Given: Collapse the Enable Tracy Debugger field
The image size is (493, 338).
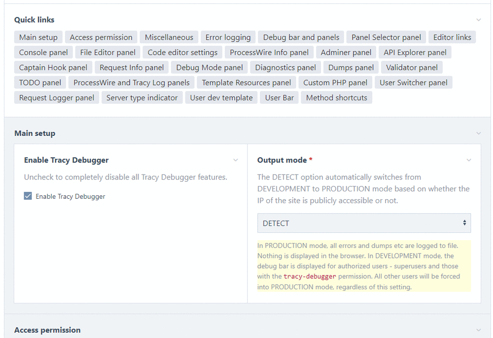Looking at the screenshot, I should [x=236, y=160].
